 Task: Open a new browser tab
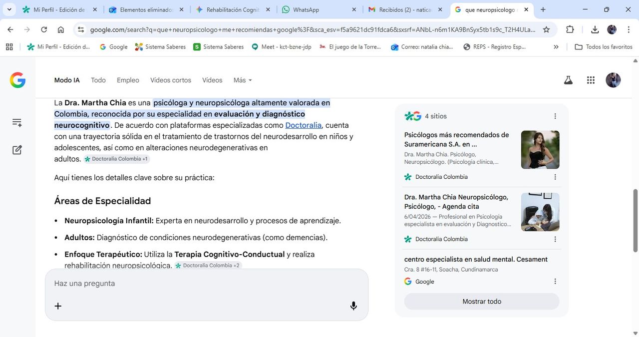click(543, 9)
